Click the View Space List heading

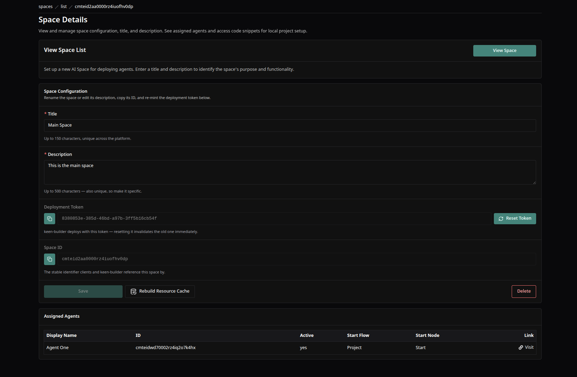tap(65, 50)
